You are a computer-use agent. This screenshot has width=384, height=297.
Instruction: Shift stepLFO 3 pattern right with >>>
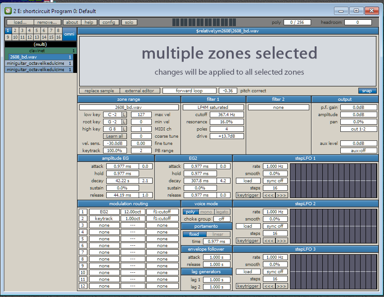[281, 286]
